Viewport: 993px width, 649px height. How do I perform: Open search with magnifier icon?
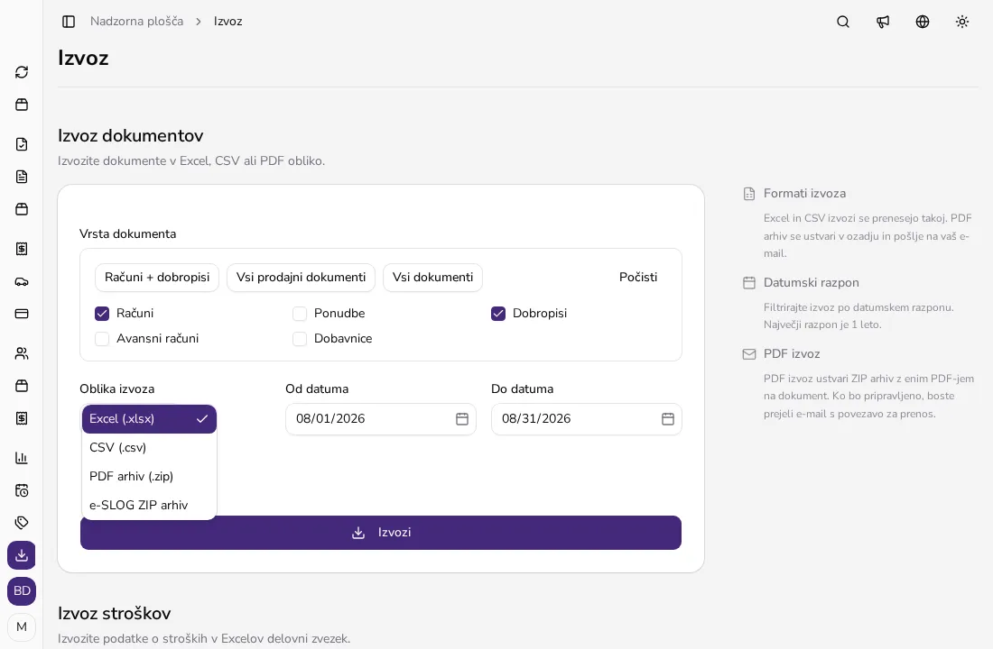[843, 22]
